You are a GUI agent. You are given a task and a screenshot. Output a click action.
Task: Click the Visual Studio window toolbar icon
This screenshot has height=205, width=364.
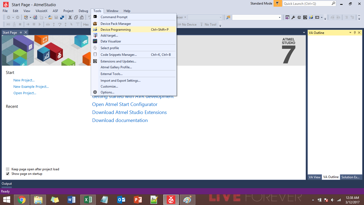(x=287, y=17)
